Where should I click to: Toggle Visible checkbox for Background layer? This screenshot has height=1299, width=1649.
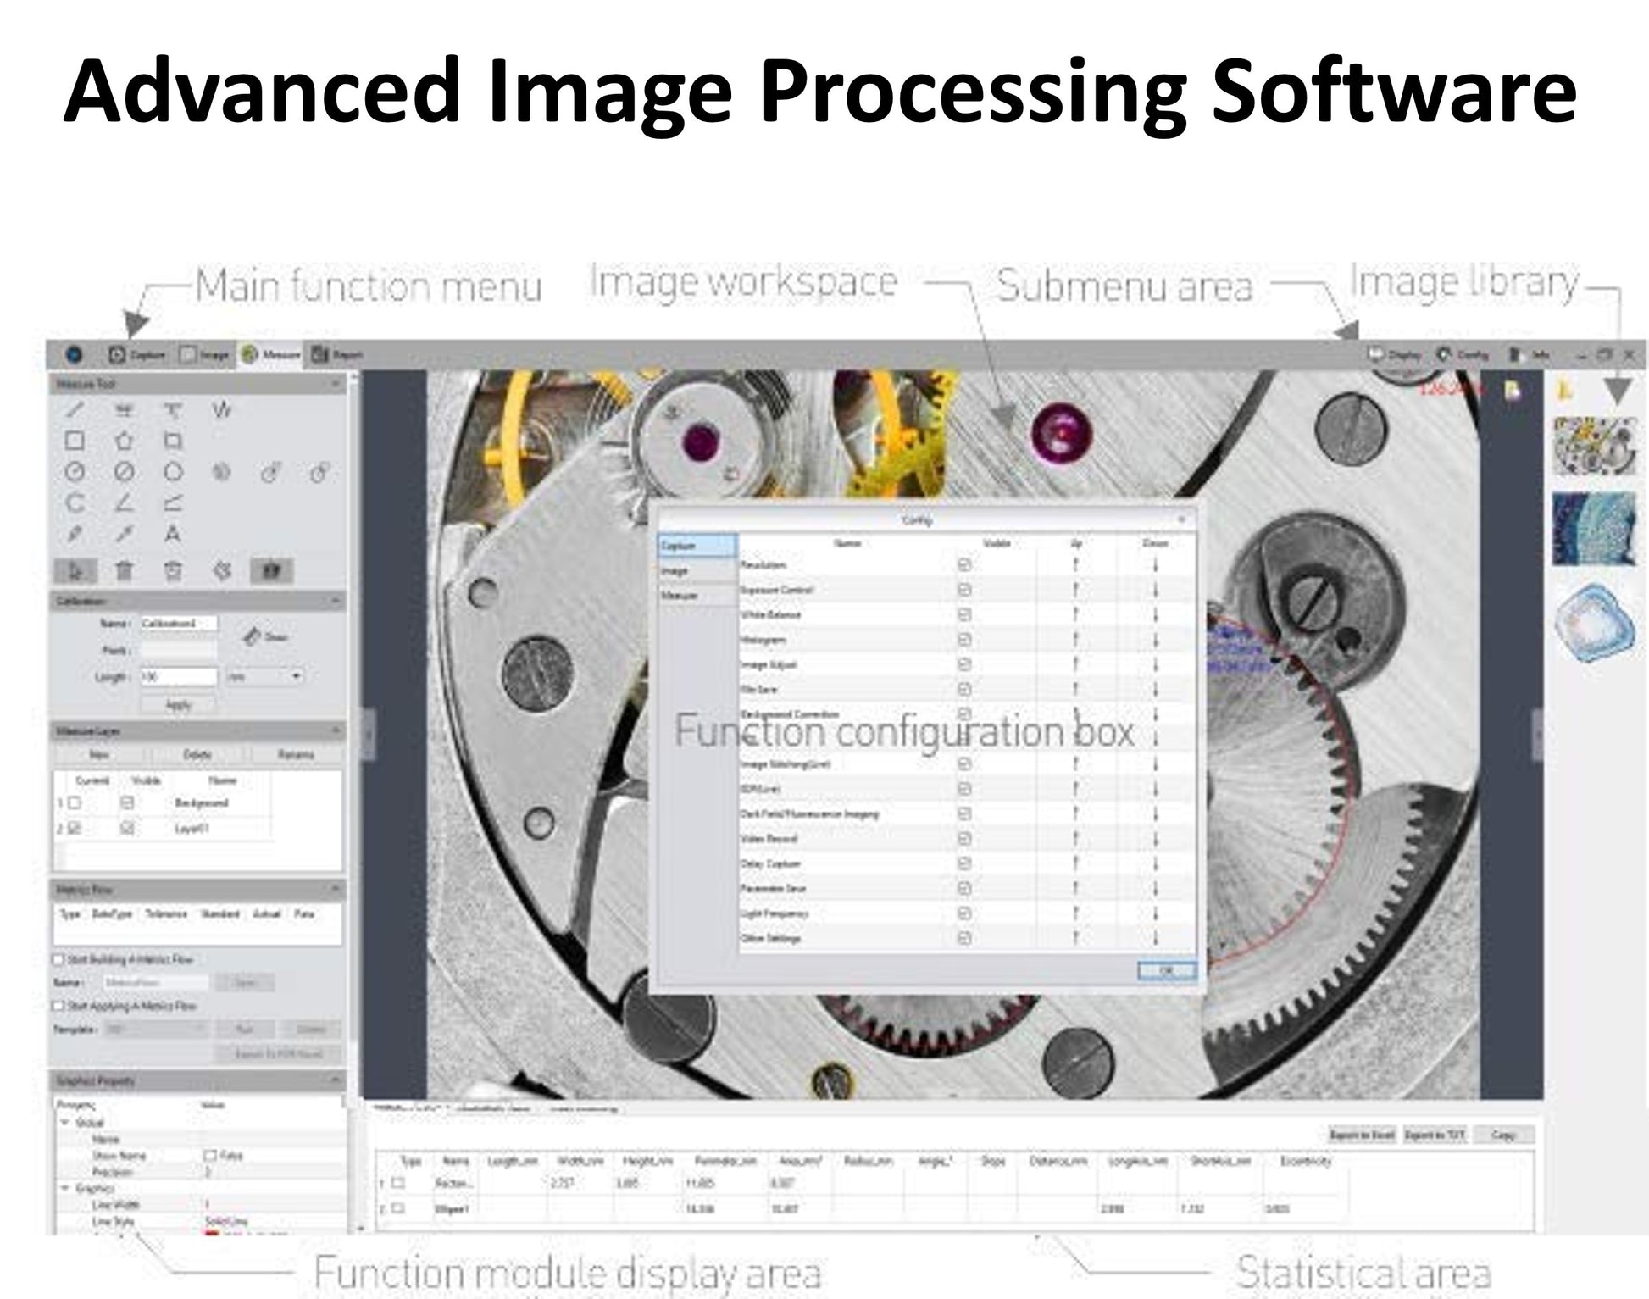tap(127, 802)
